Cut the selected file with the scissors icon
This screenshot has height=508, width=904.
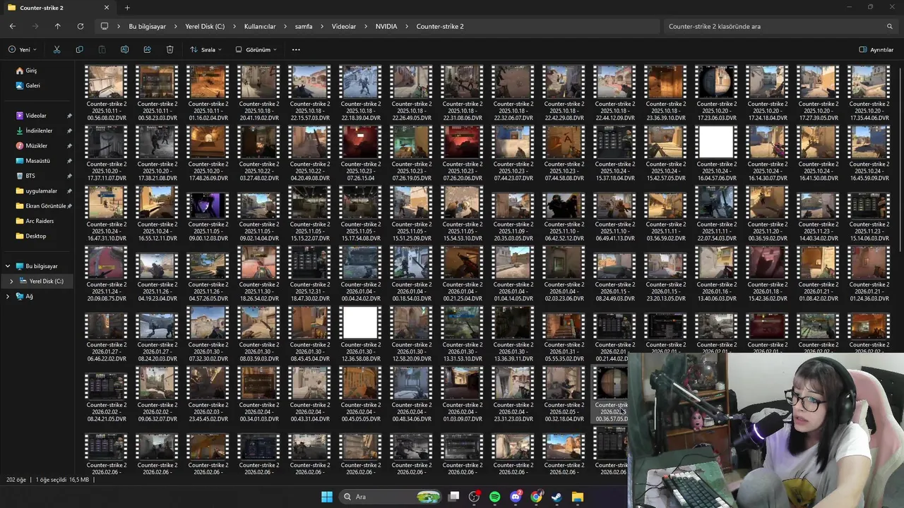(x=56, y=49)
